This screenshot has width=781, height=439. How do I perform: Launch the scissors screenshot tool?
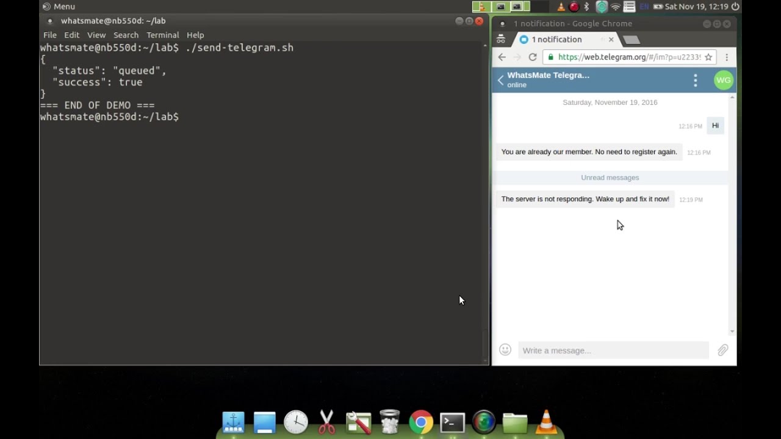[327, 422]
